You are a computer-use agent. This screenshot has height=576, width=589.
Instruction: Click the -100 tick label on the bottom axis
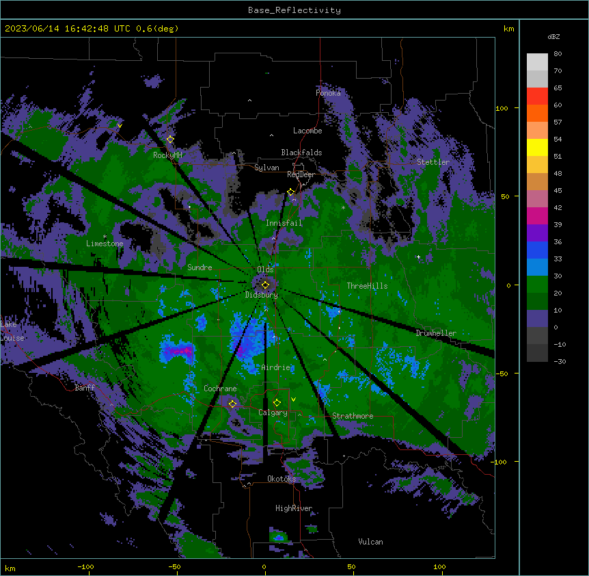pyautogui.click(x=85, y=566)
